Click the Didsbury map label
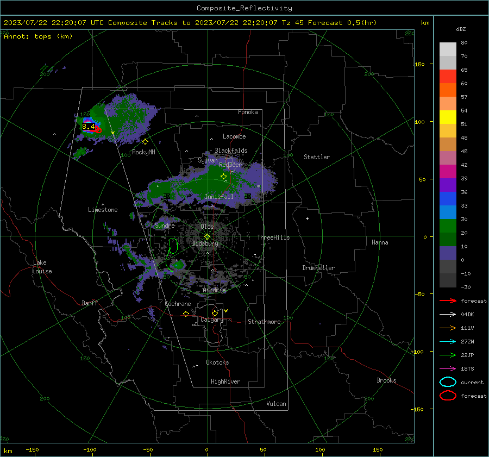 (x=205, y=243)
